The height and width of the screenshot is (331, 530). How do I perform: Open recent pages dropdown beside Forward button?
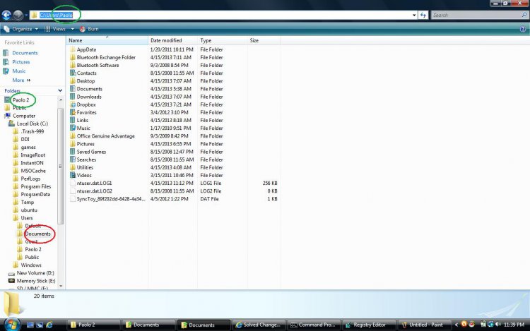[x=26, y=16]
